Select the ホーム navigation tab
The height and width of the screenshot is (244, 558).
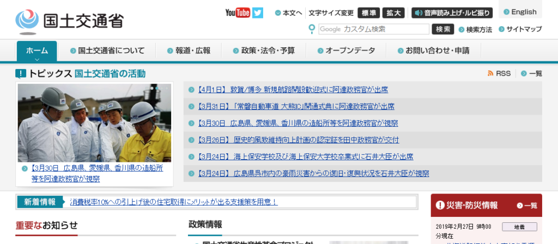37,51
